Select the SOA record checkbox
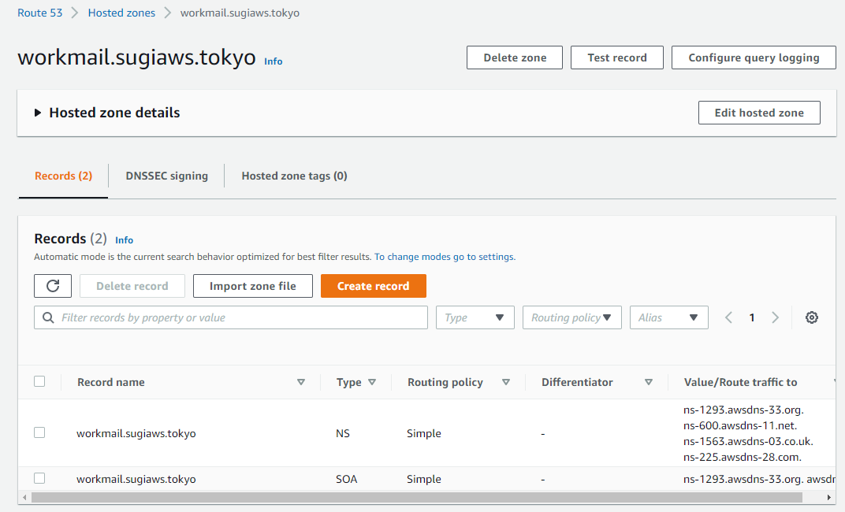Viewport: 845px width, 512px height. (x=39, y=478)
